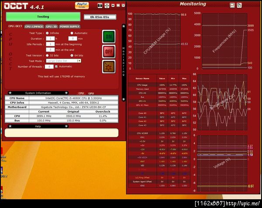Open the settings gear icon below the OFF button

click(x=109, y=67)
